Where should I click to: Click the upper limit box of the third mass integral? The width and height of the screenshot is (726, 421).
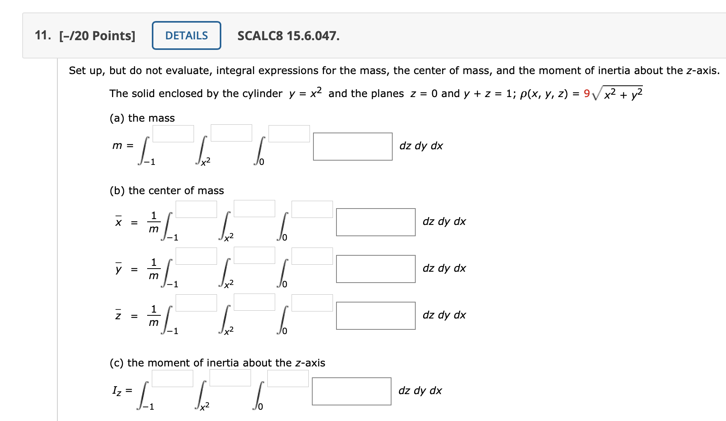pos(288,133)
